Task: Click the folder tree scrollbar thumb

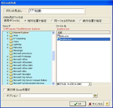Action: [x=53, y=56]
